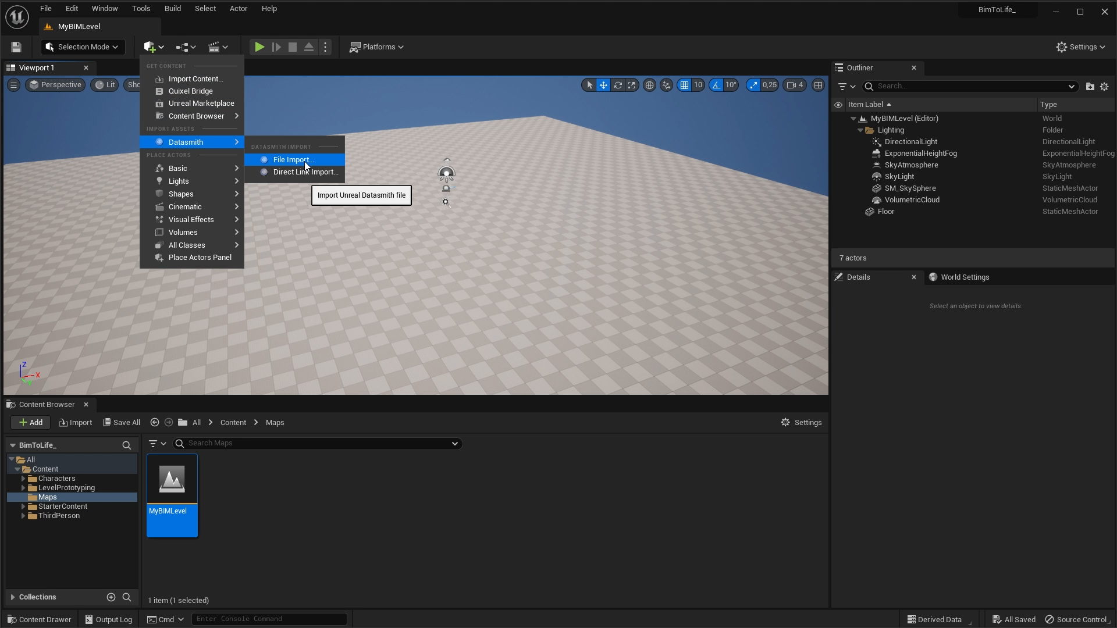Open the Quickly add to project dropdown
Image resolution: width=1117 pixels, height=628 pixels.
[154, 47]
